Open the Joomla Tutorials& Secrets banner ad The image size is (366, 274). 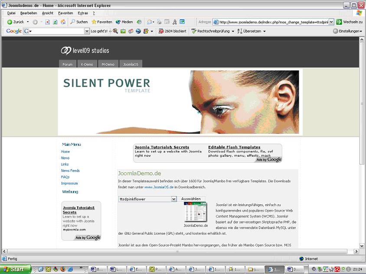point(162,147)
